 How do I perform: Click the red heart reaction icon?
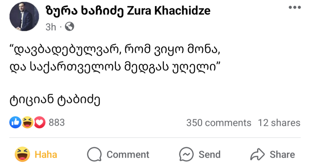pyautogui.click(x=39, y=122)
